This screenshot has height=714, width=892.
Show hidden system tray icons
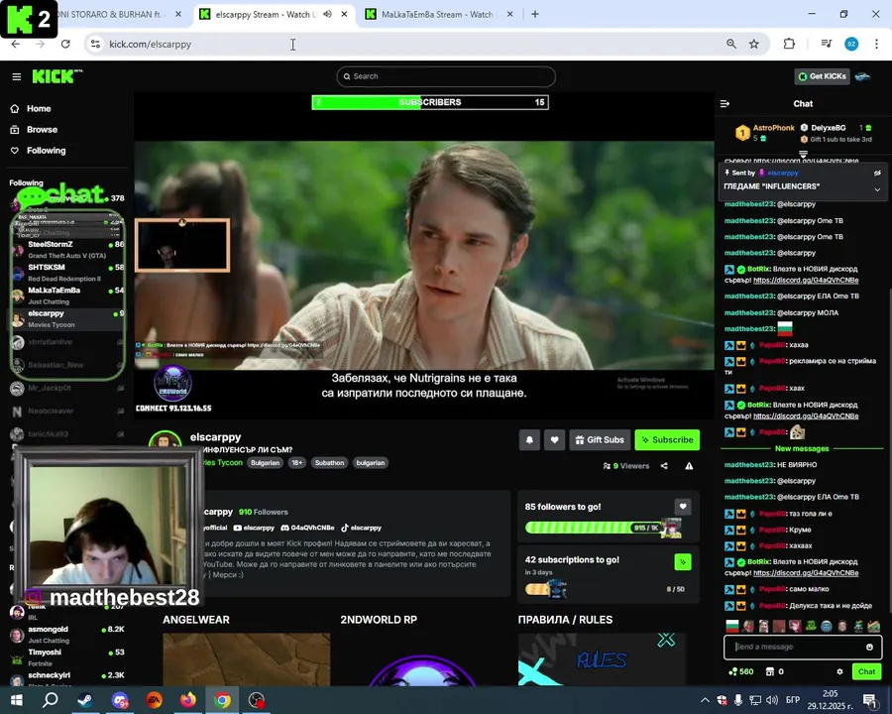pos(705,700)
